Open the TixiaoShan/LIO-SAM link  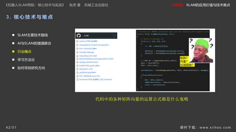click(x=88, y=56)
